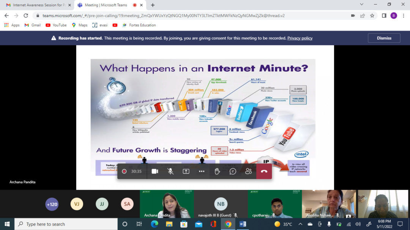The height and width of the screenshot is (230, 410).
Task: Close the Internet Awareness Session tab
Action: click(69, 5)
